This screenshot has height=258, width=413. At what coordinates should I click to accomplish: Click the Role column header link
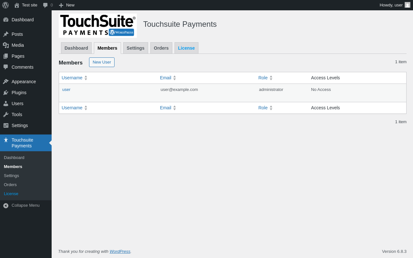[263, 78]
